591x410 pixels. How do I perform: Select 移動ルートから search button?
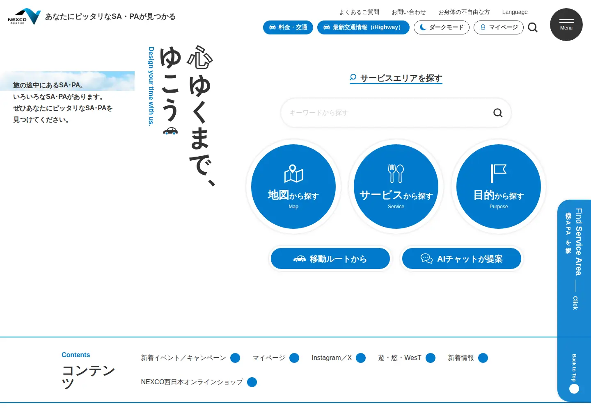pyautogui.click(x=330, y=259)
